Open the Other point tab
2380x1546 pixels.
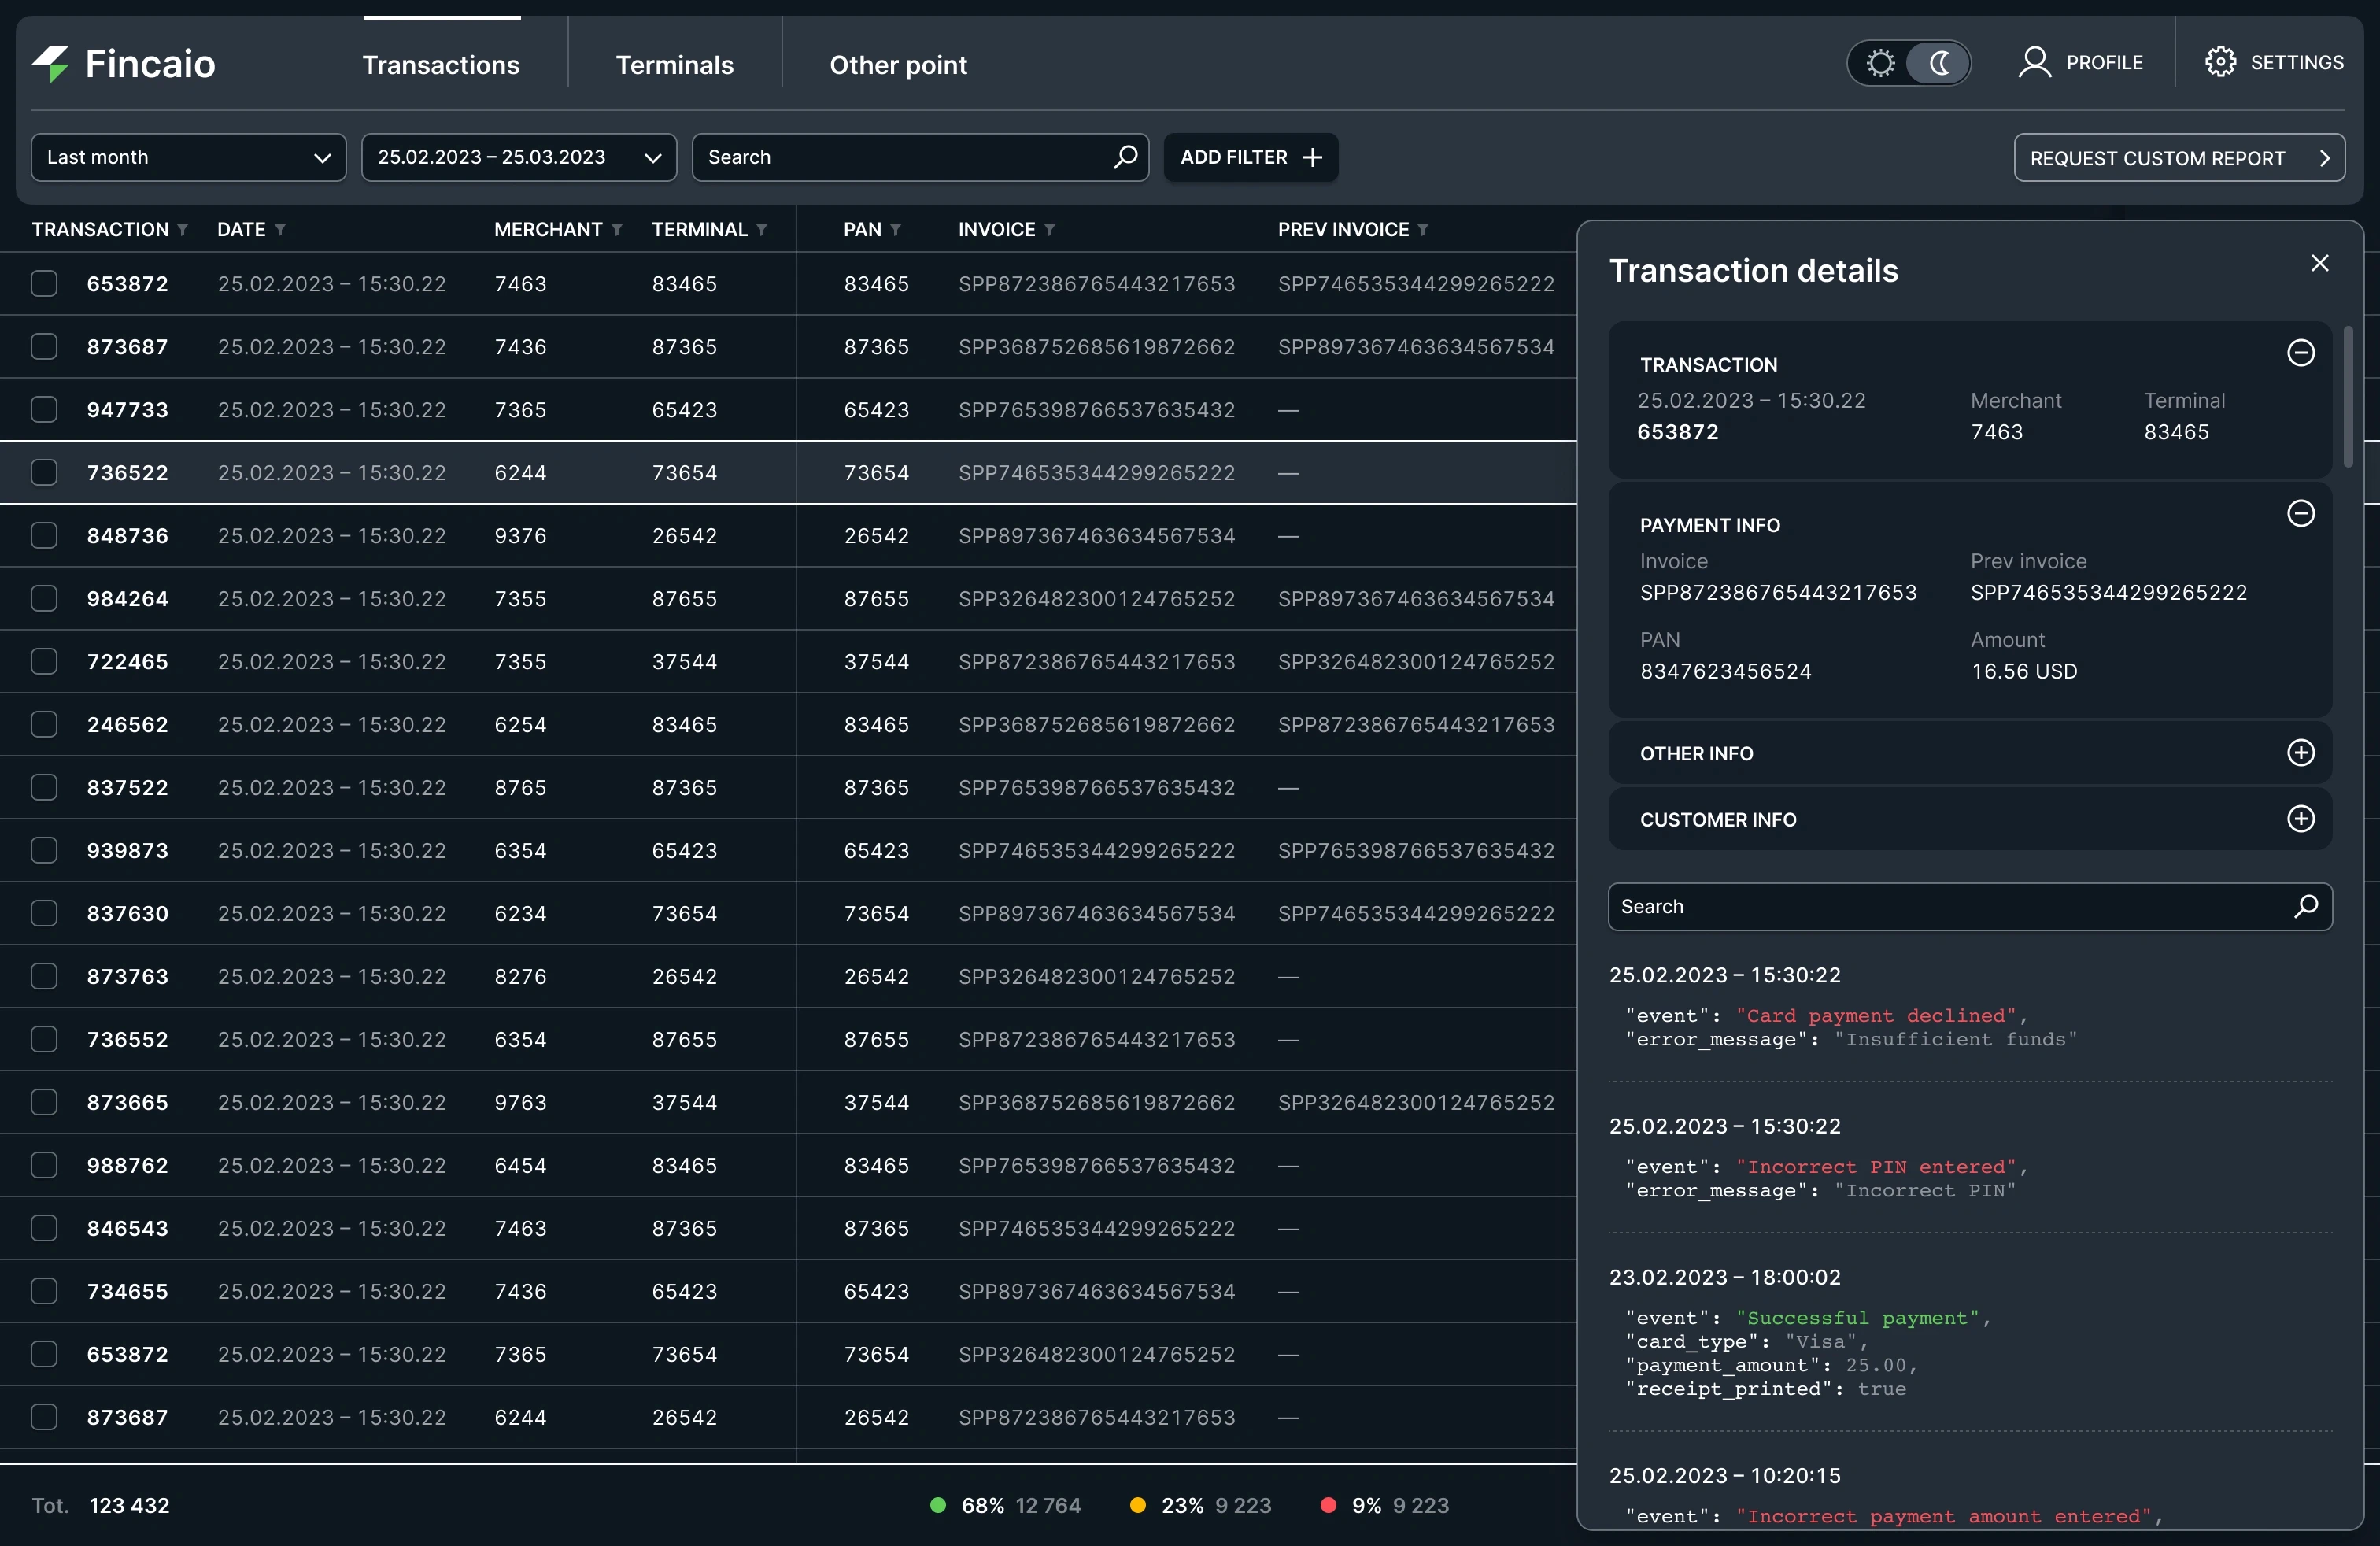(x=897, y=65)
